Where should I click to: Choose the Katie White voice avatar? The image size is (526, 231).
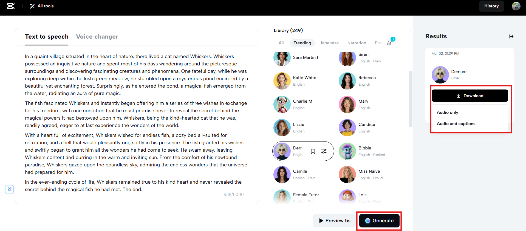click(x=282, y=81)
